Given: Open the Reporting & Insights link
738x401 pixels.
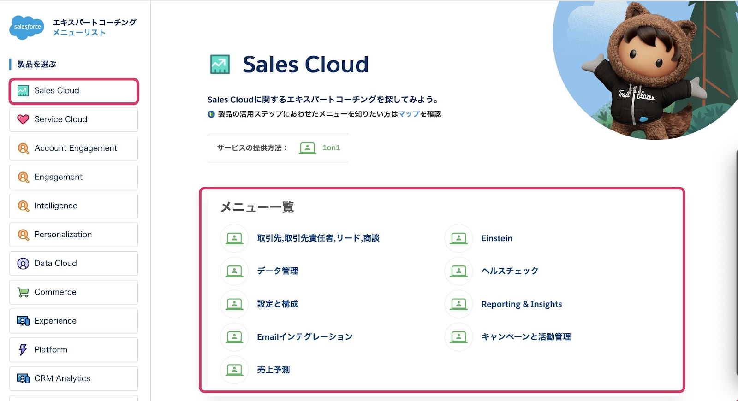Looking at the screenshot, I should coord(522,304).
